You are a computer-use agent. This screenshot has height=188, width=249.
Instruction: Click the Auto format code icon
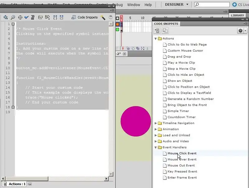33,17
